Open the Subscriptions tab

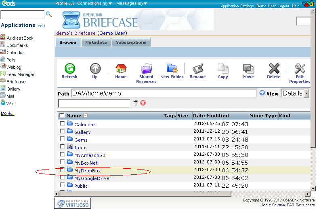(131, 42)
